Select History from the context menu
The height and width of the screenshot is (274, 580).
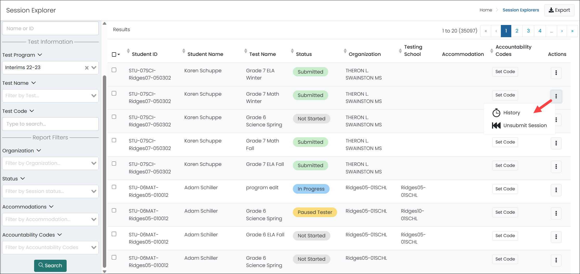click(x=512, y=113)
